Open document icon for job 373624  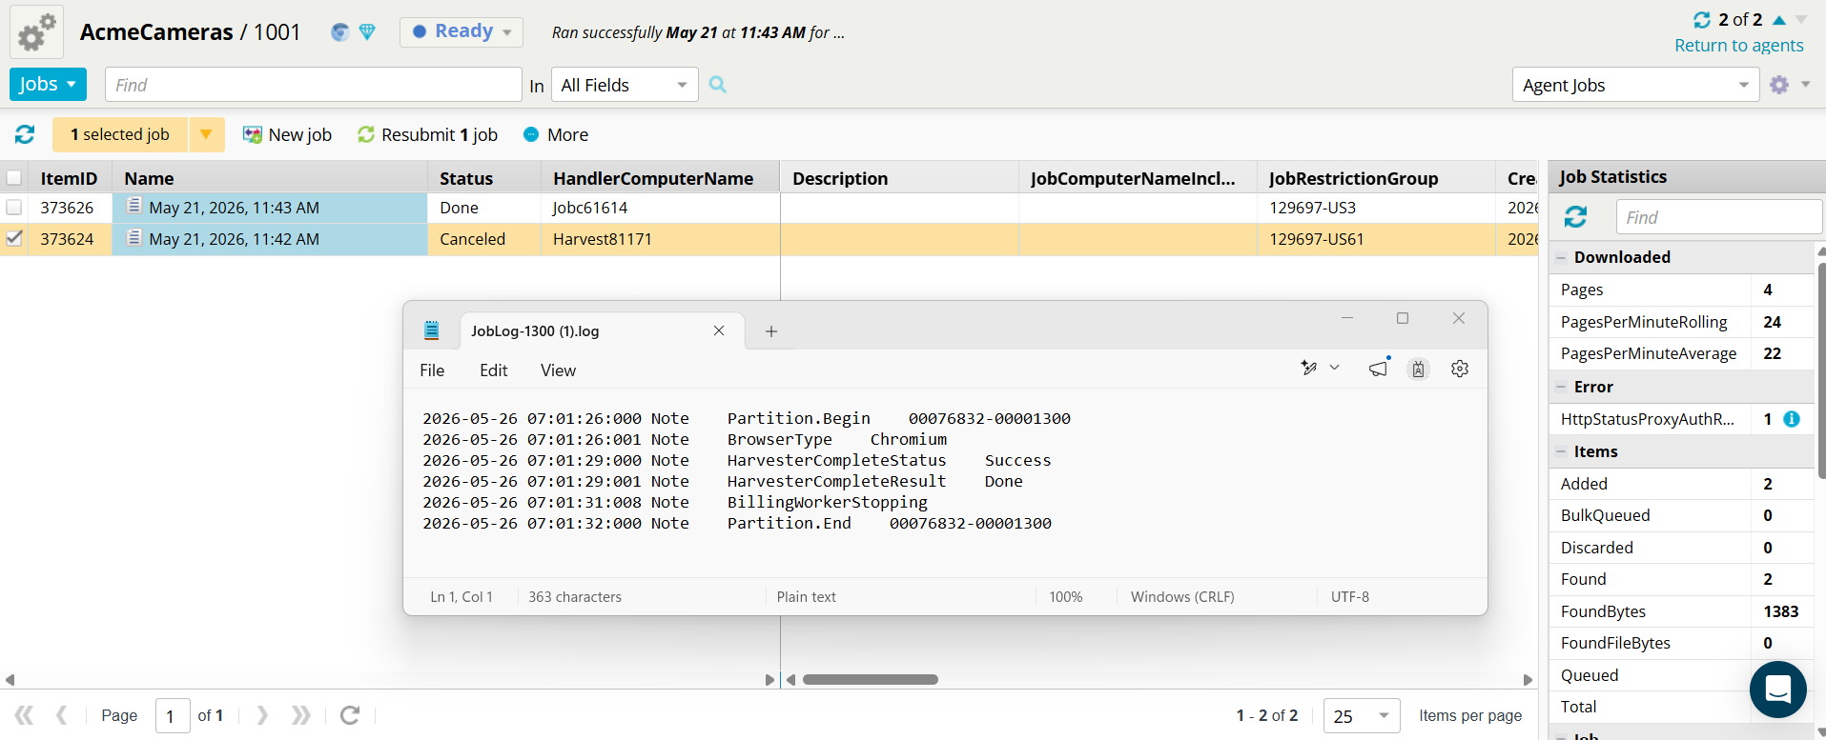pos(134,237)
